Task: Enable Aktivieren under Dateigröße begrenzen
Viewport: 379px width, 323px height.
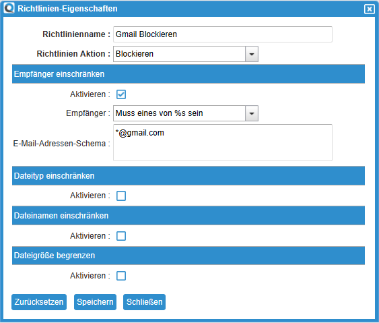Action: pos(121,276)
